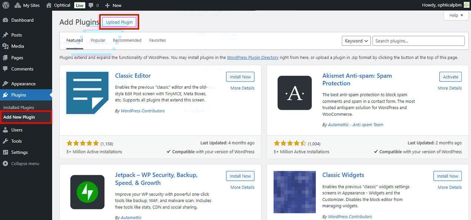Click the Upload Plugin button

point(119,22)
